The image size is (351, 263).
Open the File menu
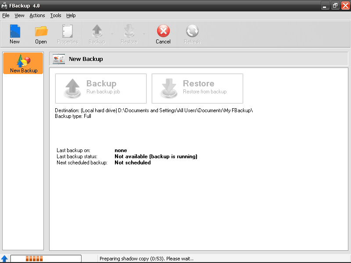pos(6,15)
